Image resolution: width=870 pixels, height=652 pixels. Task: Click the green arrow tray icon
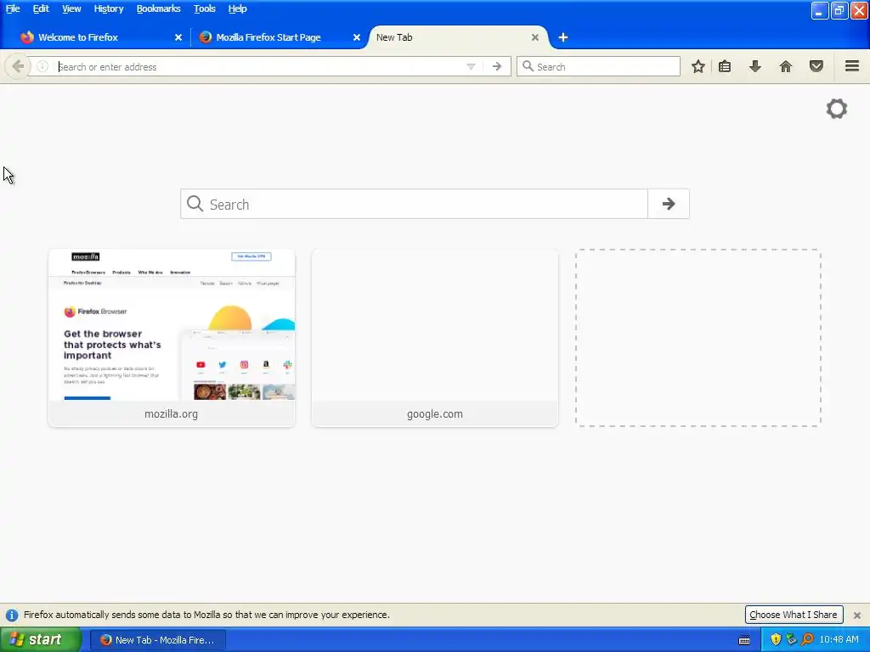[x=791, y=640]
